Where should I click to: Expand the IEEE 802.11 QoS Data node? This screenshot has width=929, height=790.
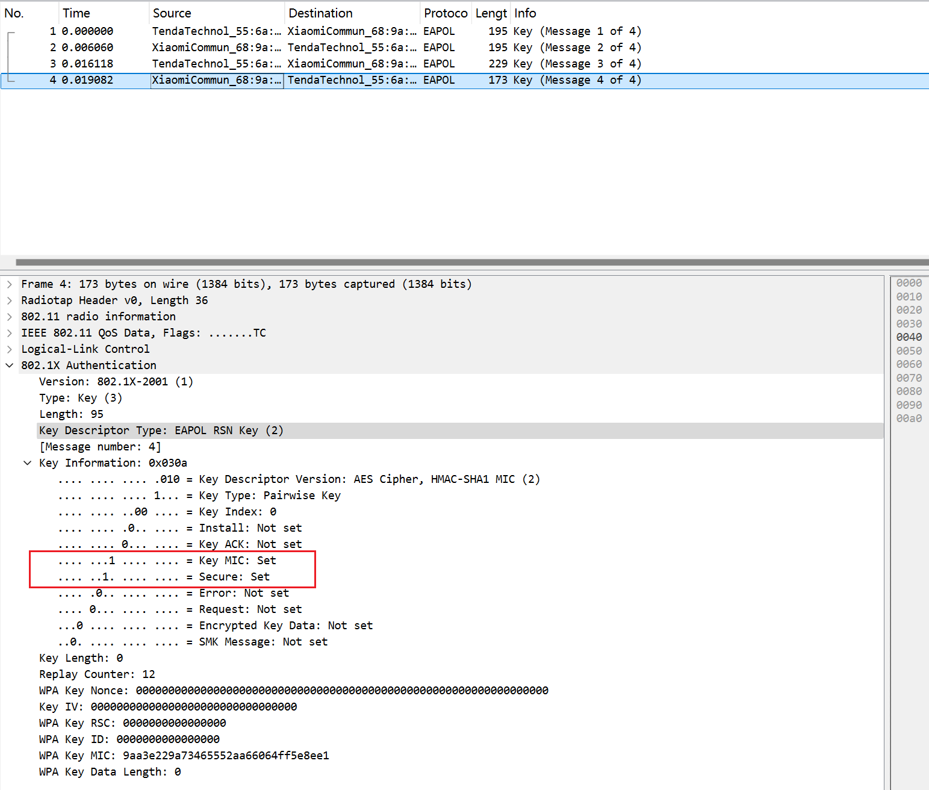(10, 333)
